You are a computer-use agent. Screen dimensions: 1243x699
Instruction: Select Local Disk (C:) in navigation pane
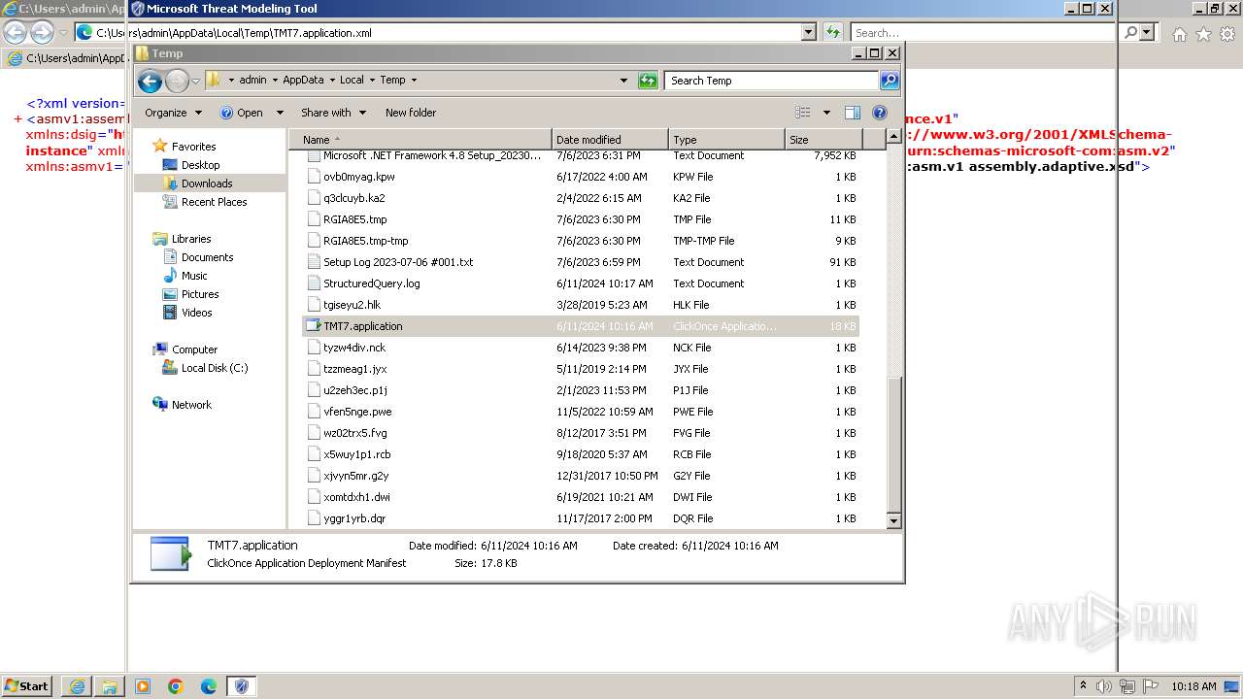(x=214, y=368)
